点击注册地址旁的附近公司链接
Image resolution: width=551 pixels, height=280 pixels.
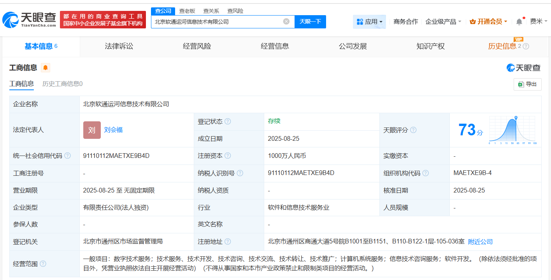pyautogui.click(x=479, y=241)
